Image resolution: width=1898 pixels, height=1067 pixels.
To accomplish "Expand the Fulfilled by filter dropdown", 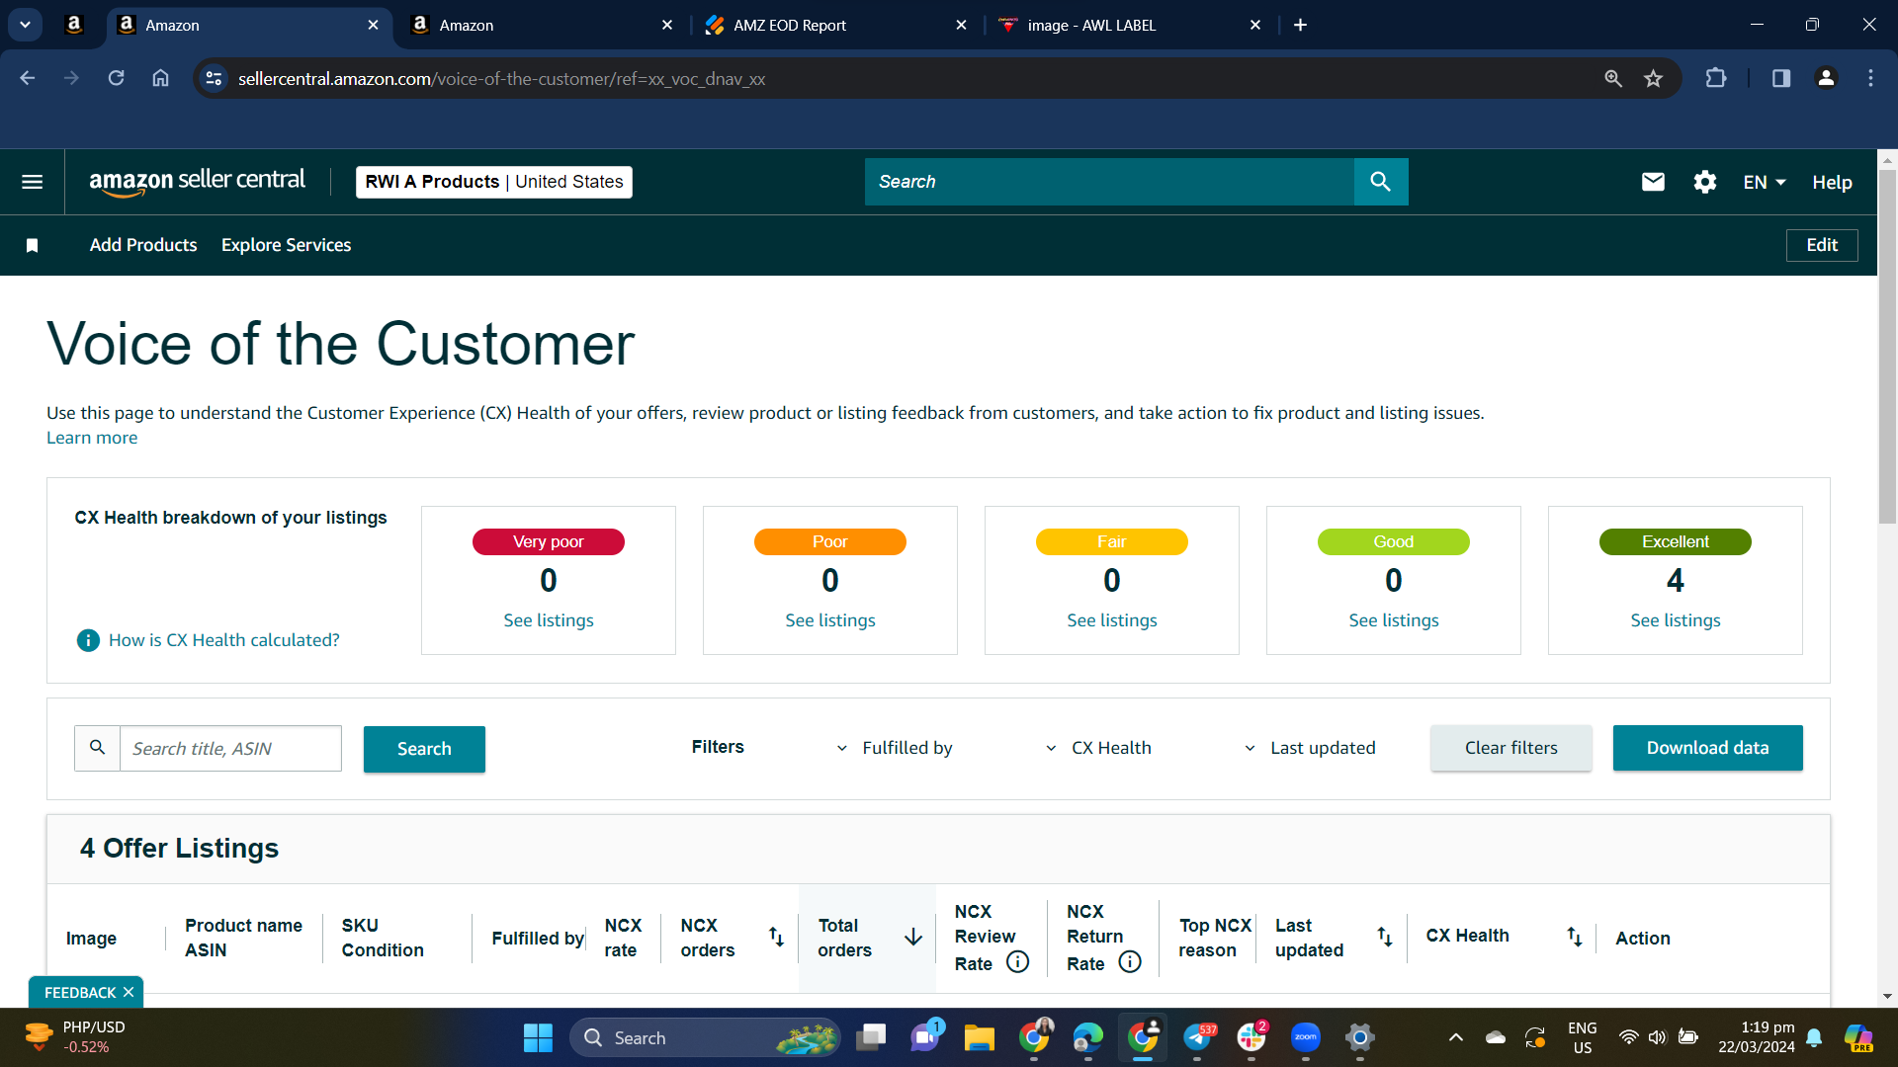I will (x=895, y=748).
